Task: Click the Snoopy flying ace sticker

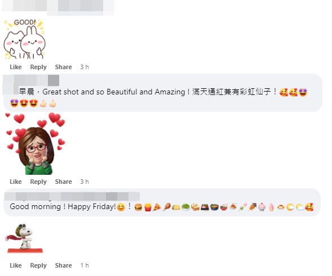Action: (x=24, y=238)
